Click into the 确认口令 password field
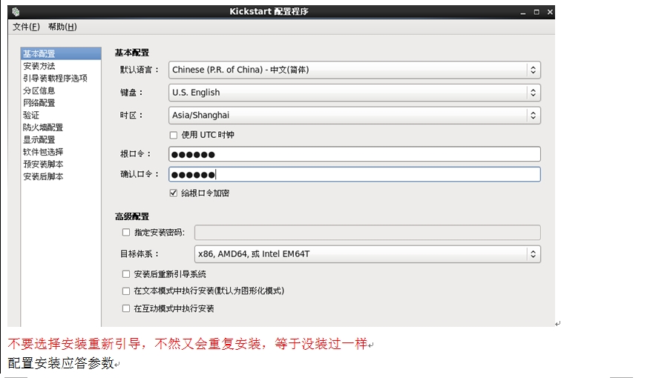This screenshot has width=656, height=378. pyautogui.click(x=355, y=174)
